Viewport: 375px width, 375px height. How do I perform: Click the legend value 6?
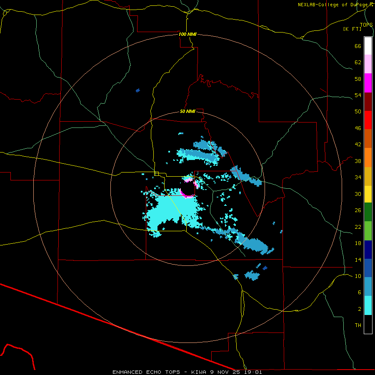click(359, 292)
